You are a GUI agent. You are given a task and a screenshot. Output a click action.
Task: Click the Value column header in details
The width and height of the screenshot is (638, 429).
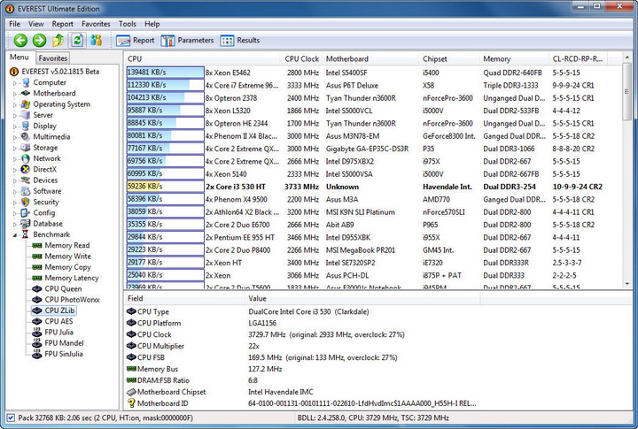pos(362,299)
